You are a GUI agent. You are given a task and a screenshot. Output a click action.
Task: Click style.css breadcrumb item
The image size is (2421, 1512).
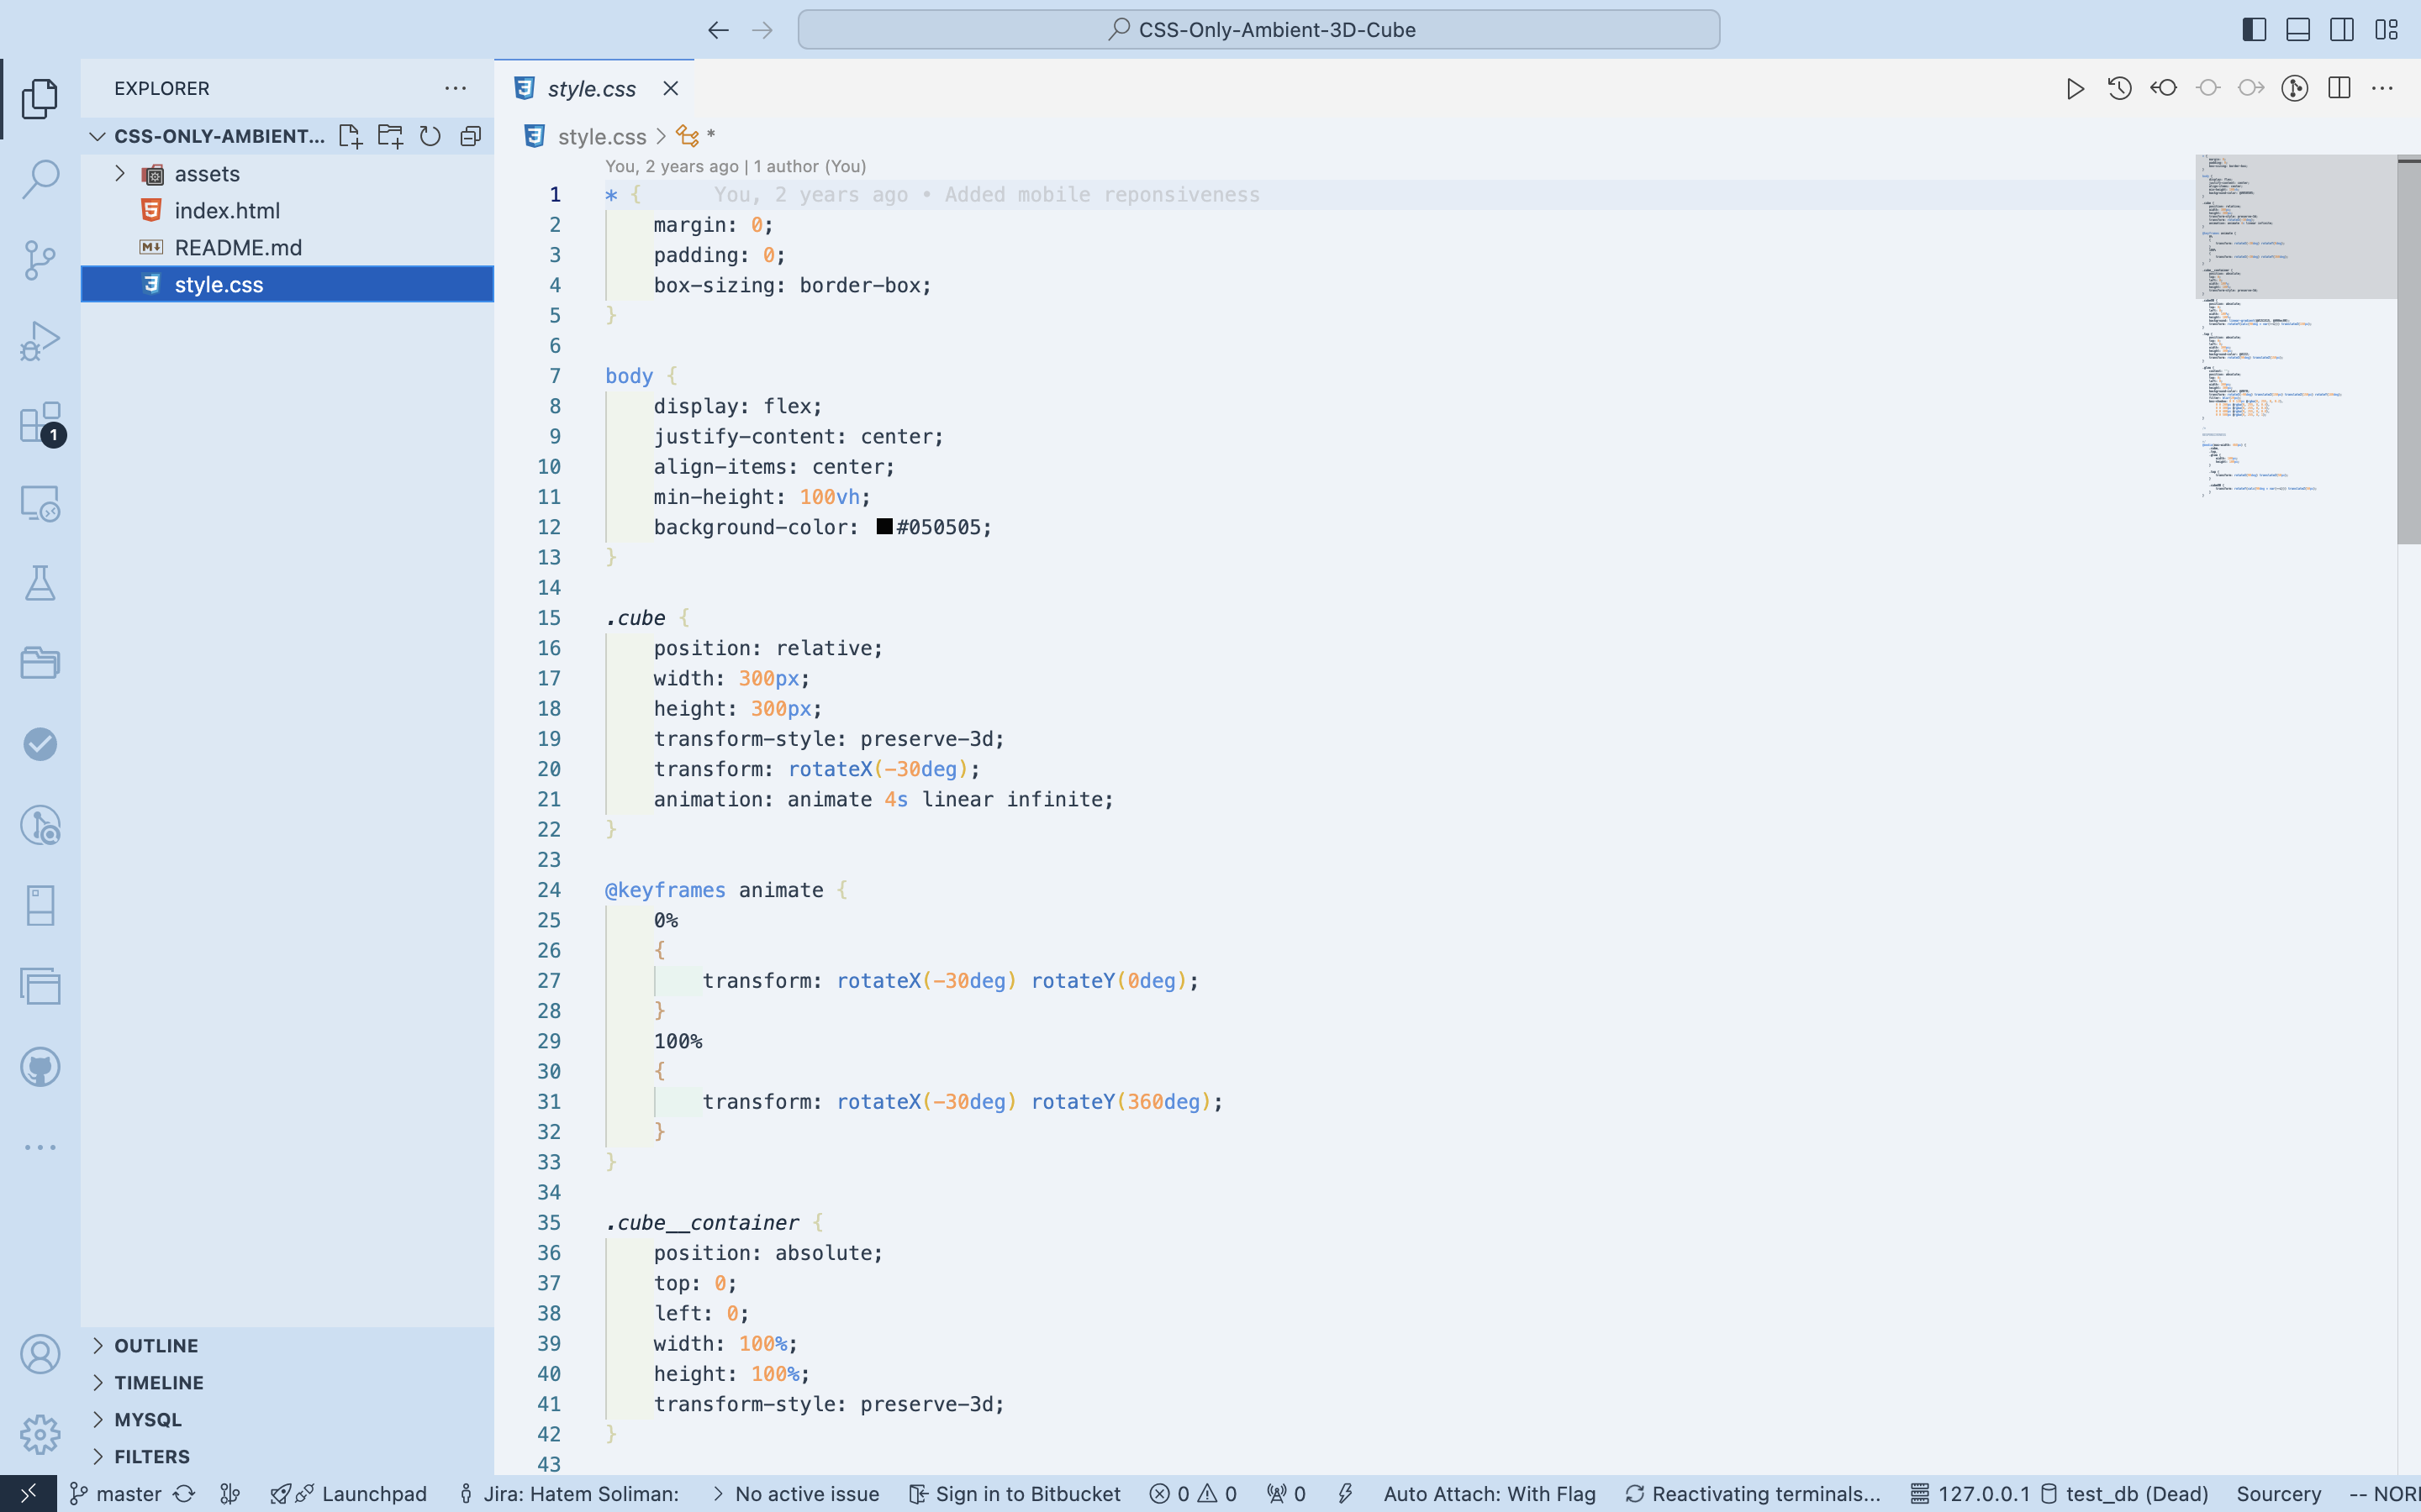(601, 136)
